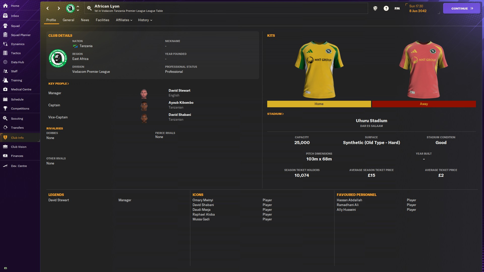Click the search magnifier icon
The width and height of the screenshot is (484, 272).
(89, 8)
